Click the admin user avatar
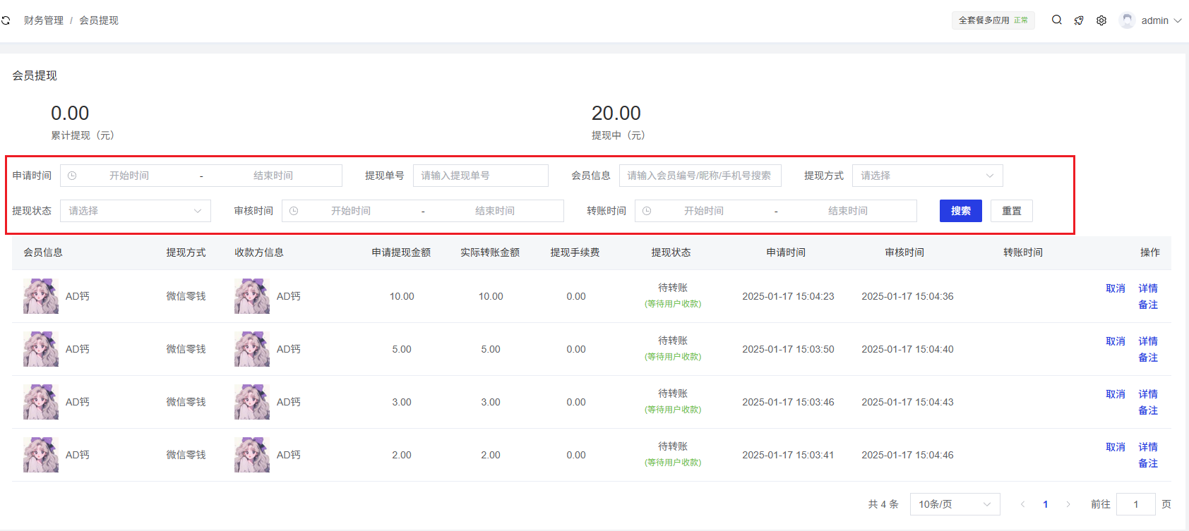Viewport: 1189px width, 531px height. tap(1127, 20)
